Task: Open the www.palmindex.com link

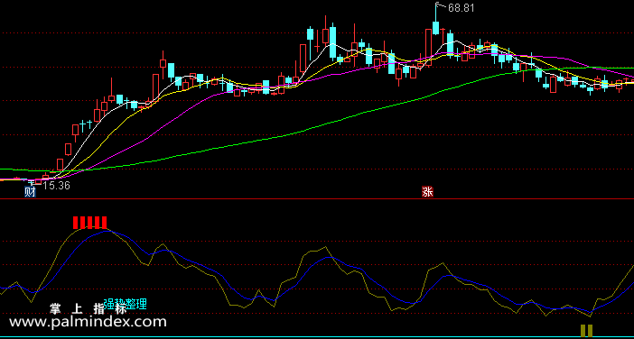Action: (88, 322)
